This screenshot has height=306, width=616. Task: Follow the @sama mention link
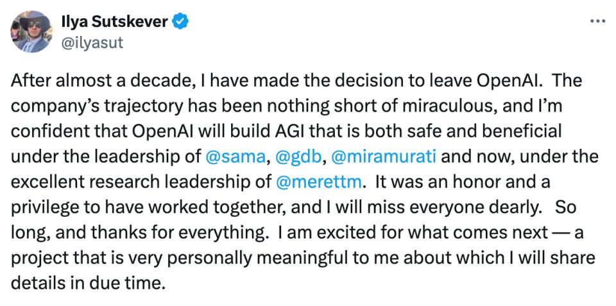235,157
